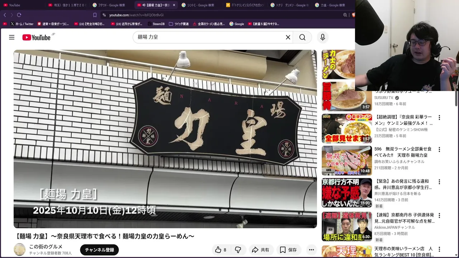
Task: Open 彩華ラーメン video thumbnail
Action: [x=346, y=128]
